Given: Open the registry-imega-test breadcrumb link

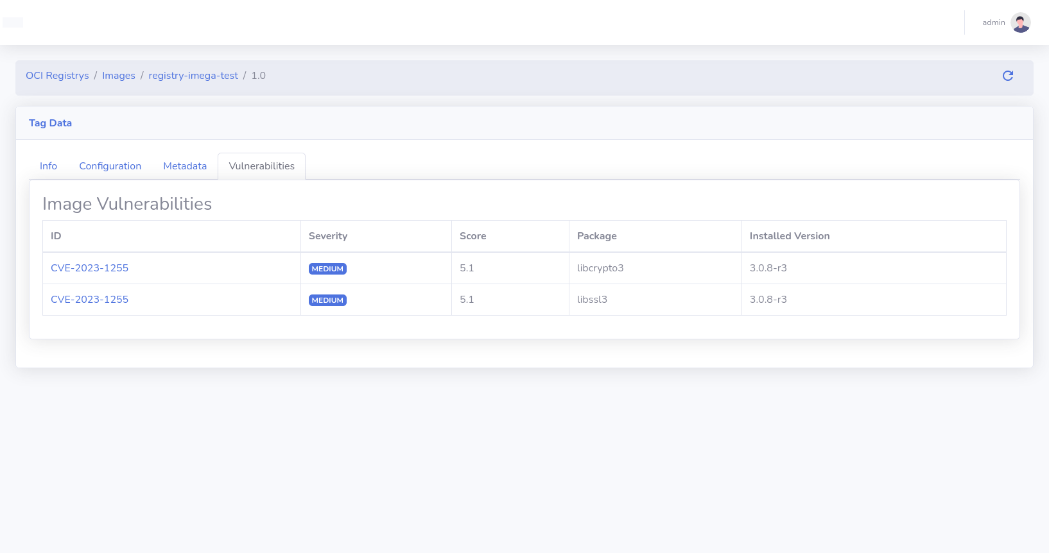Looking at the screenshot, I should pyautogui.click(x=193, y=76).
